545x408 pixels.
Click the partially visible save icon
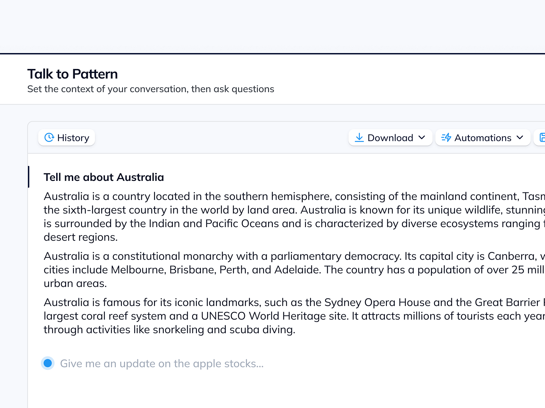(x=542, y=137)
